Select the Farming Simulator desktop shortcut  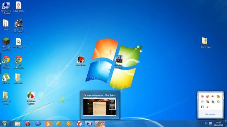[x=118, y=62]
